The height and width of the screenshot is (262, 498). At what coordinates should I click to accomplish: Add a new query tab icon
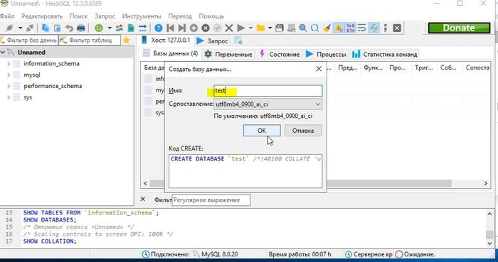click(238, 40)
